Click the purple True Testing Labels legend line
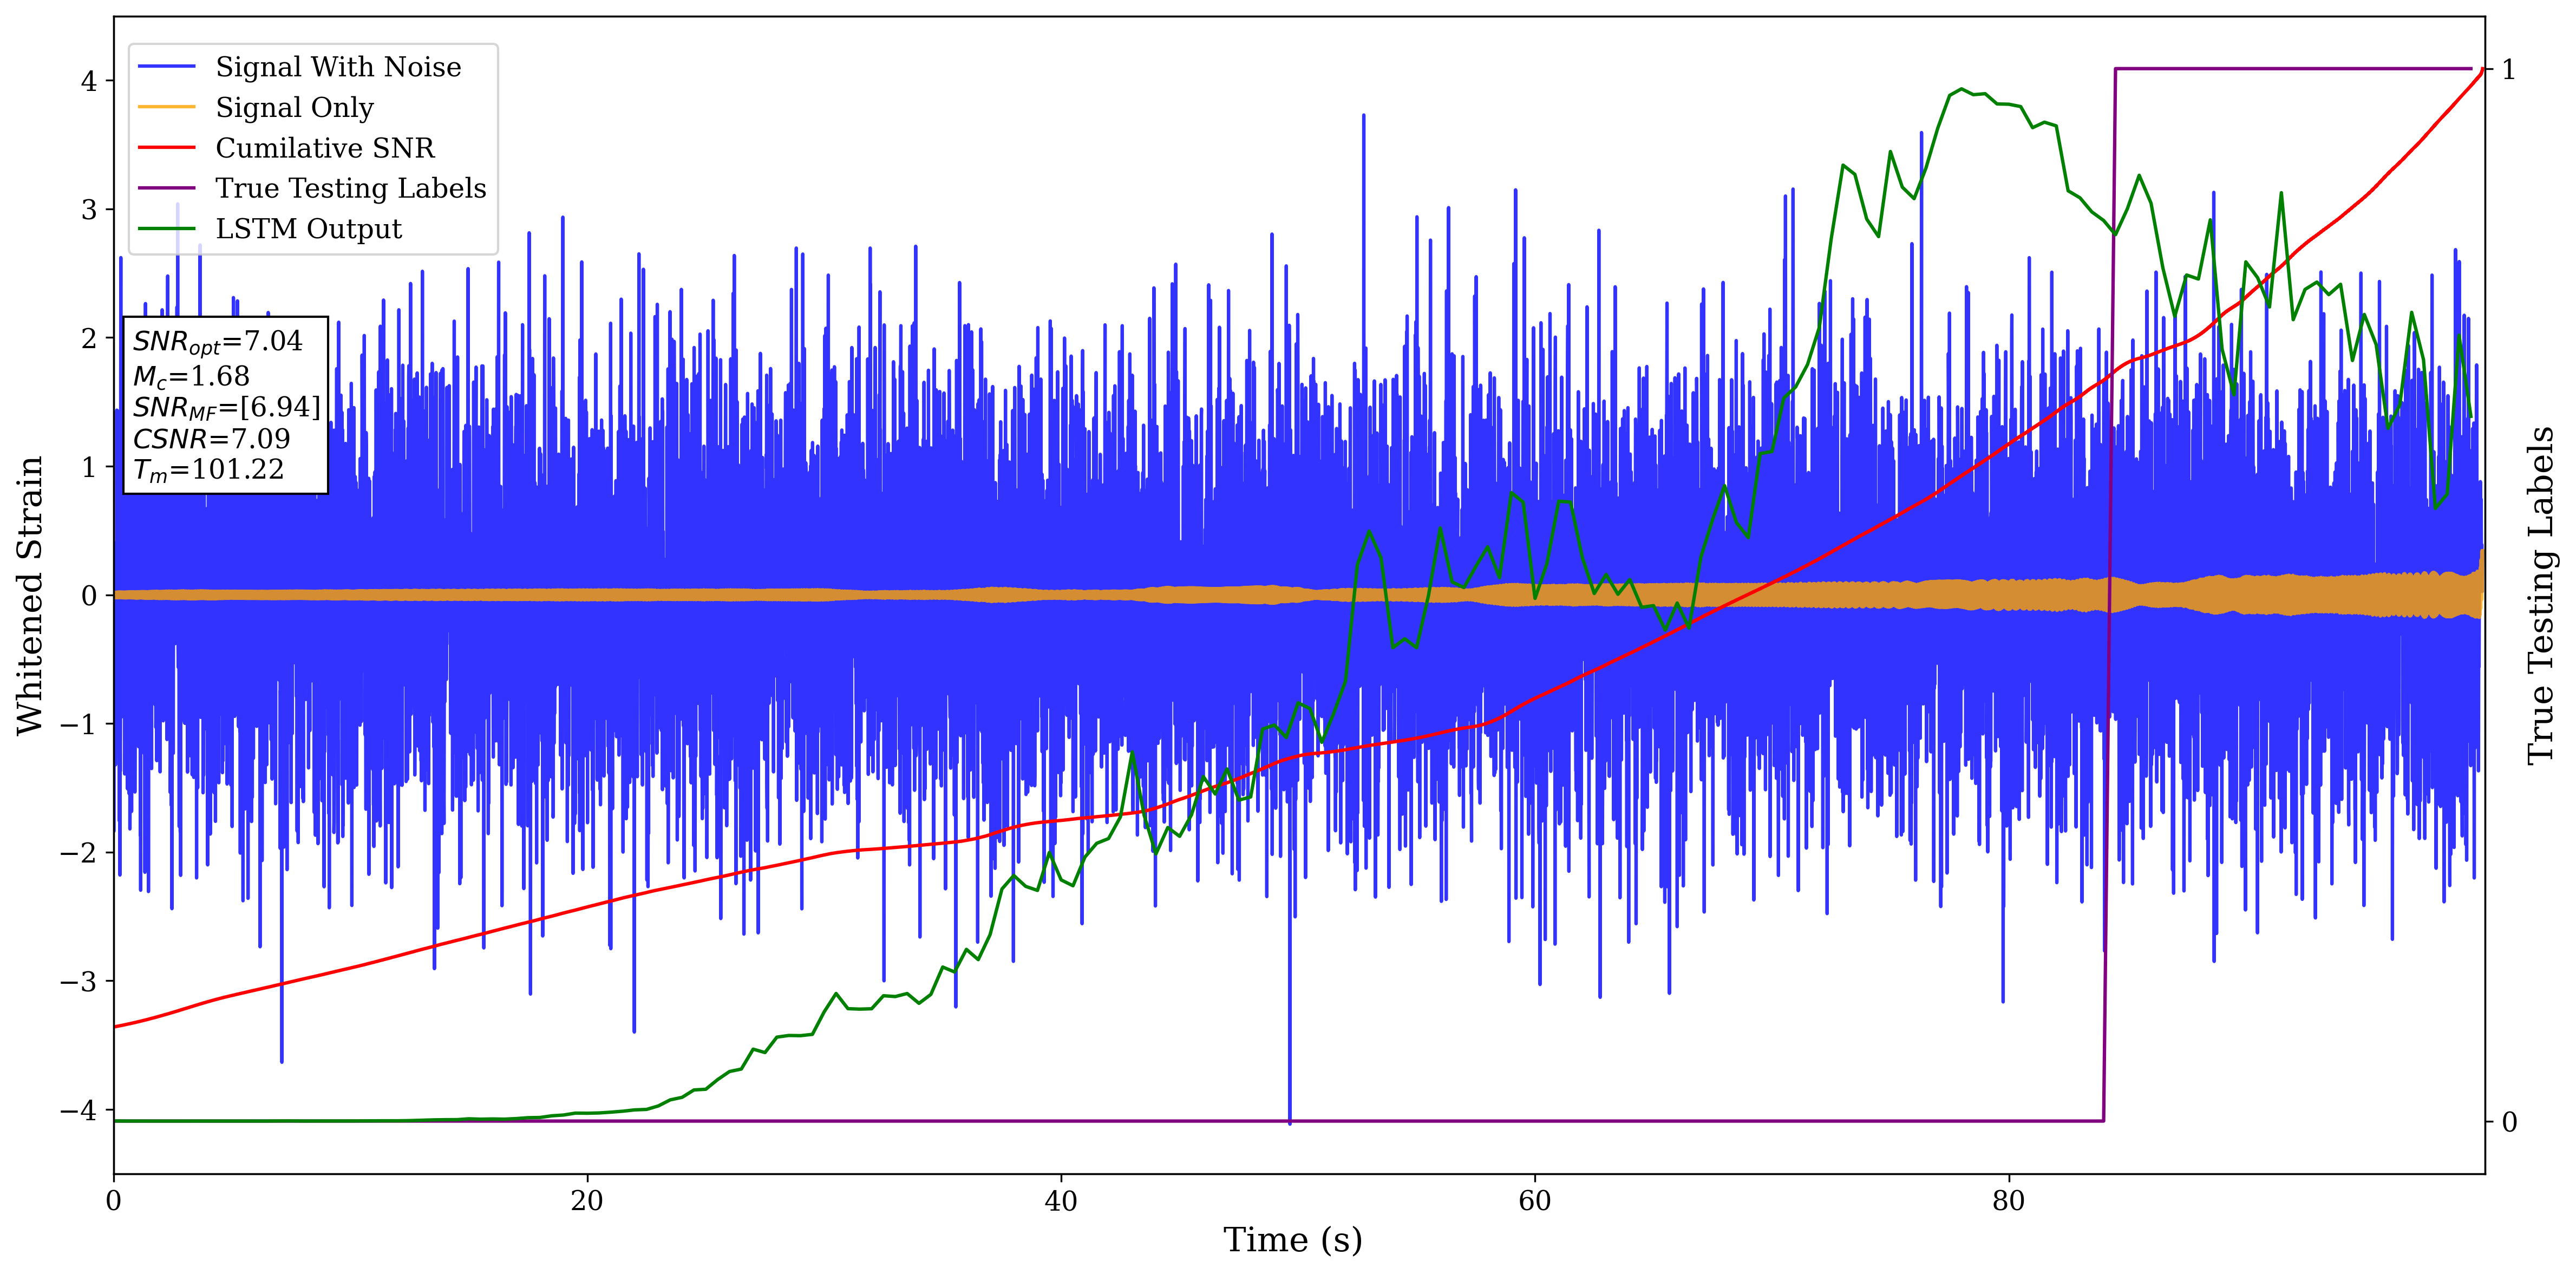The height and width of the screenshot is (1274, 2576). (x=166, y=188)
